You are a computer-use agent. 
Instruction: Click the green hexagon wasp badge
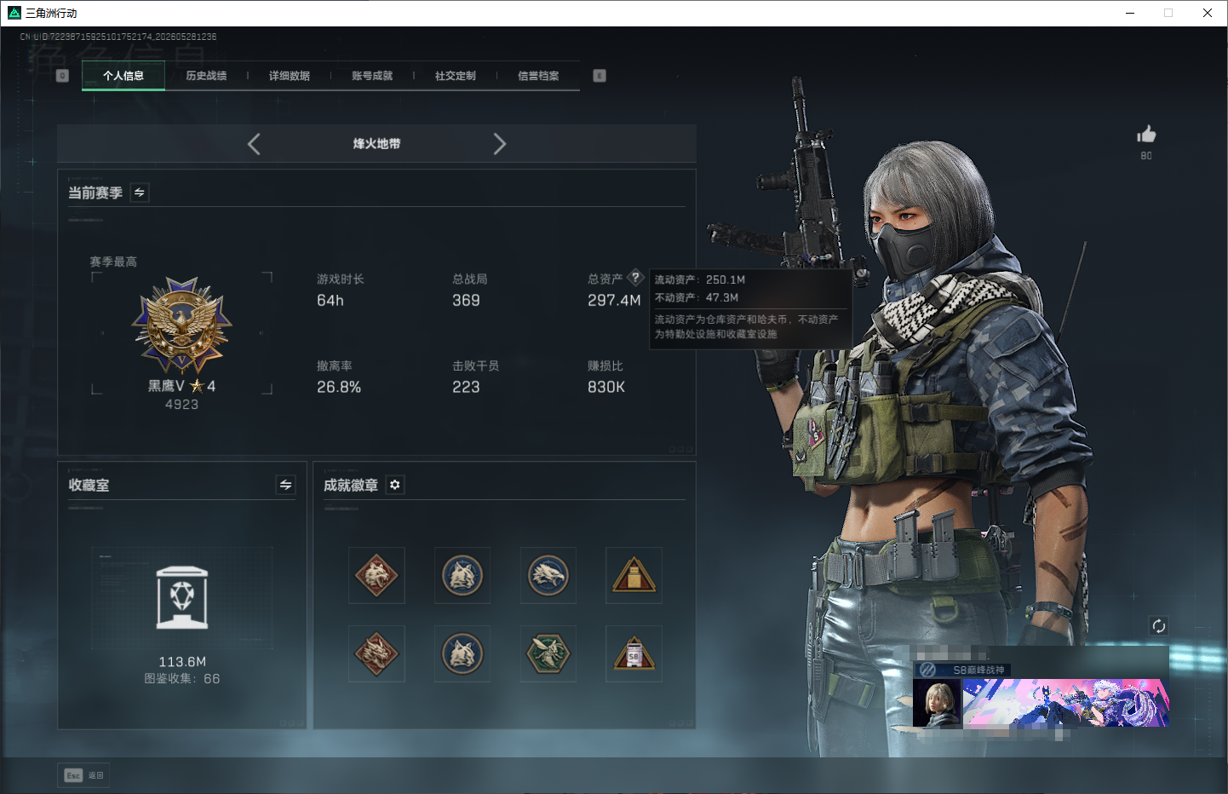548,654
